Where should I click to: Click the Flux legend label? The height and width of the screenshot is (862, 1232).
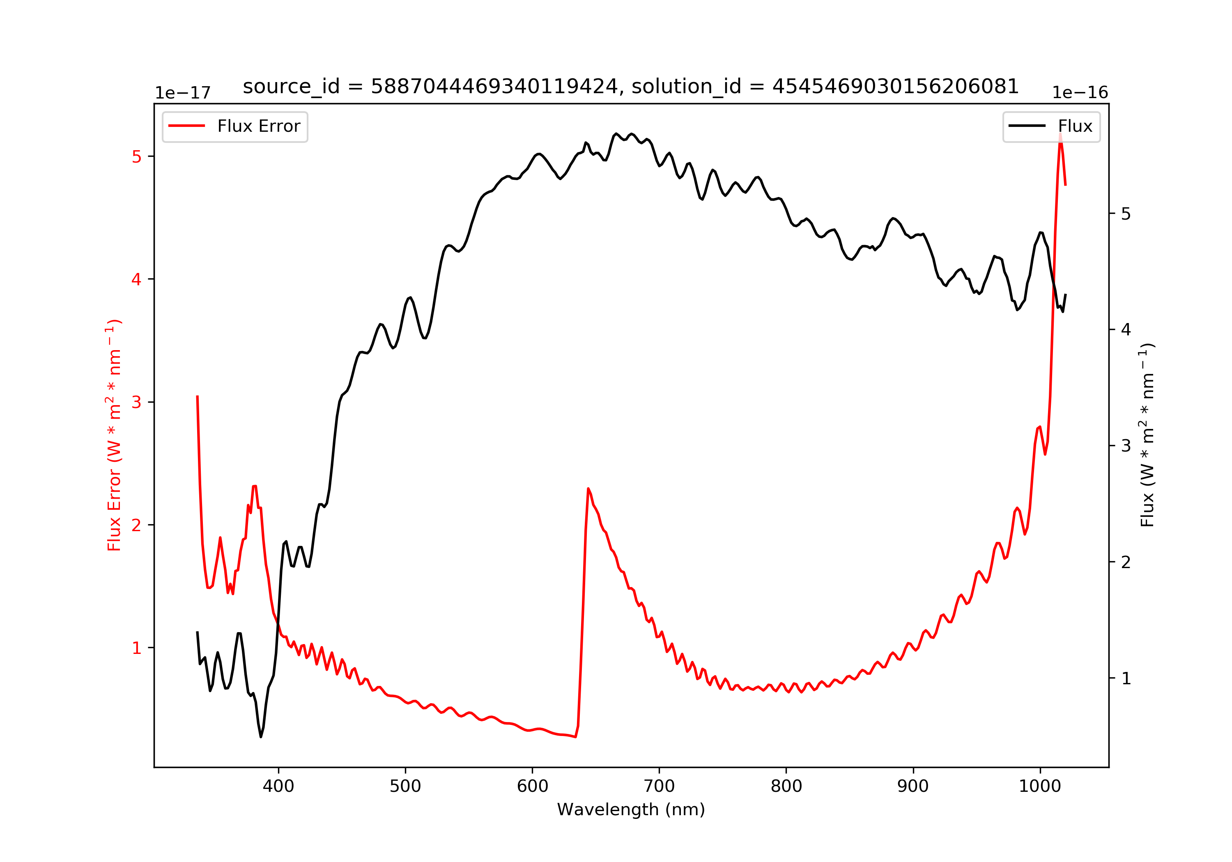point(1075,126)
